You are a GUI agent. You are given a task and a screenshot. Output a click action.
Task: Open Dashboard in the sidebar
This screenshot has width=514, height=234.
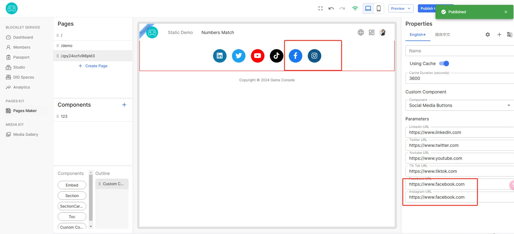23,37
